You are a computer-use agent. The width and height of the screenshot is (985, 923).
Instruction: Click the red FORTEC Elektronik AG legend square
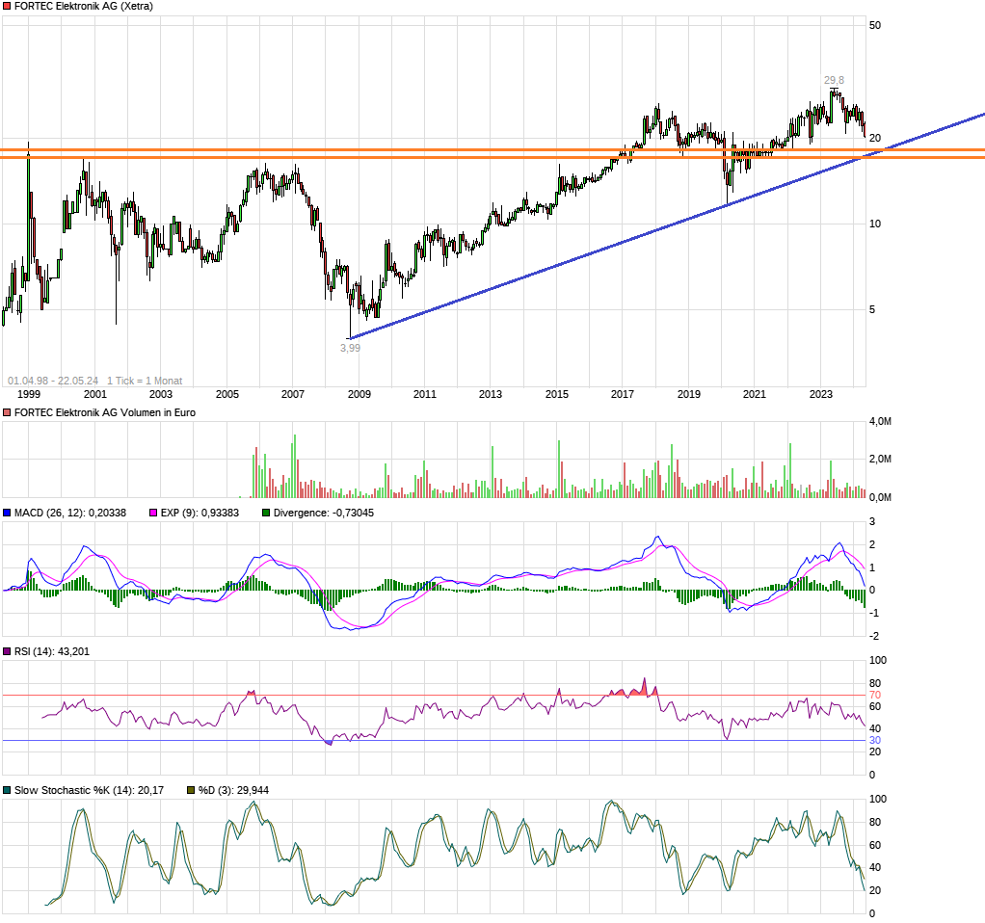coord(6,7)
